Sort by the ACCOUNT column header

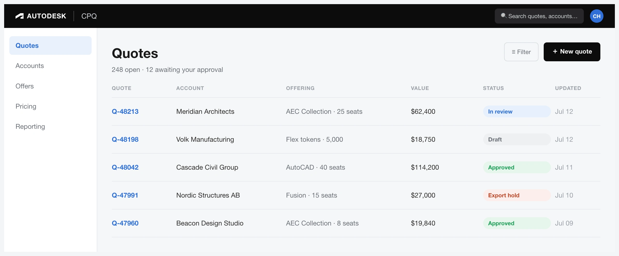click(190, 88)
